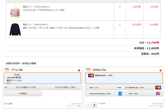
Task: Click the 新規追加 add new address button
Action: [23, 94]
